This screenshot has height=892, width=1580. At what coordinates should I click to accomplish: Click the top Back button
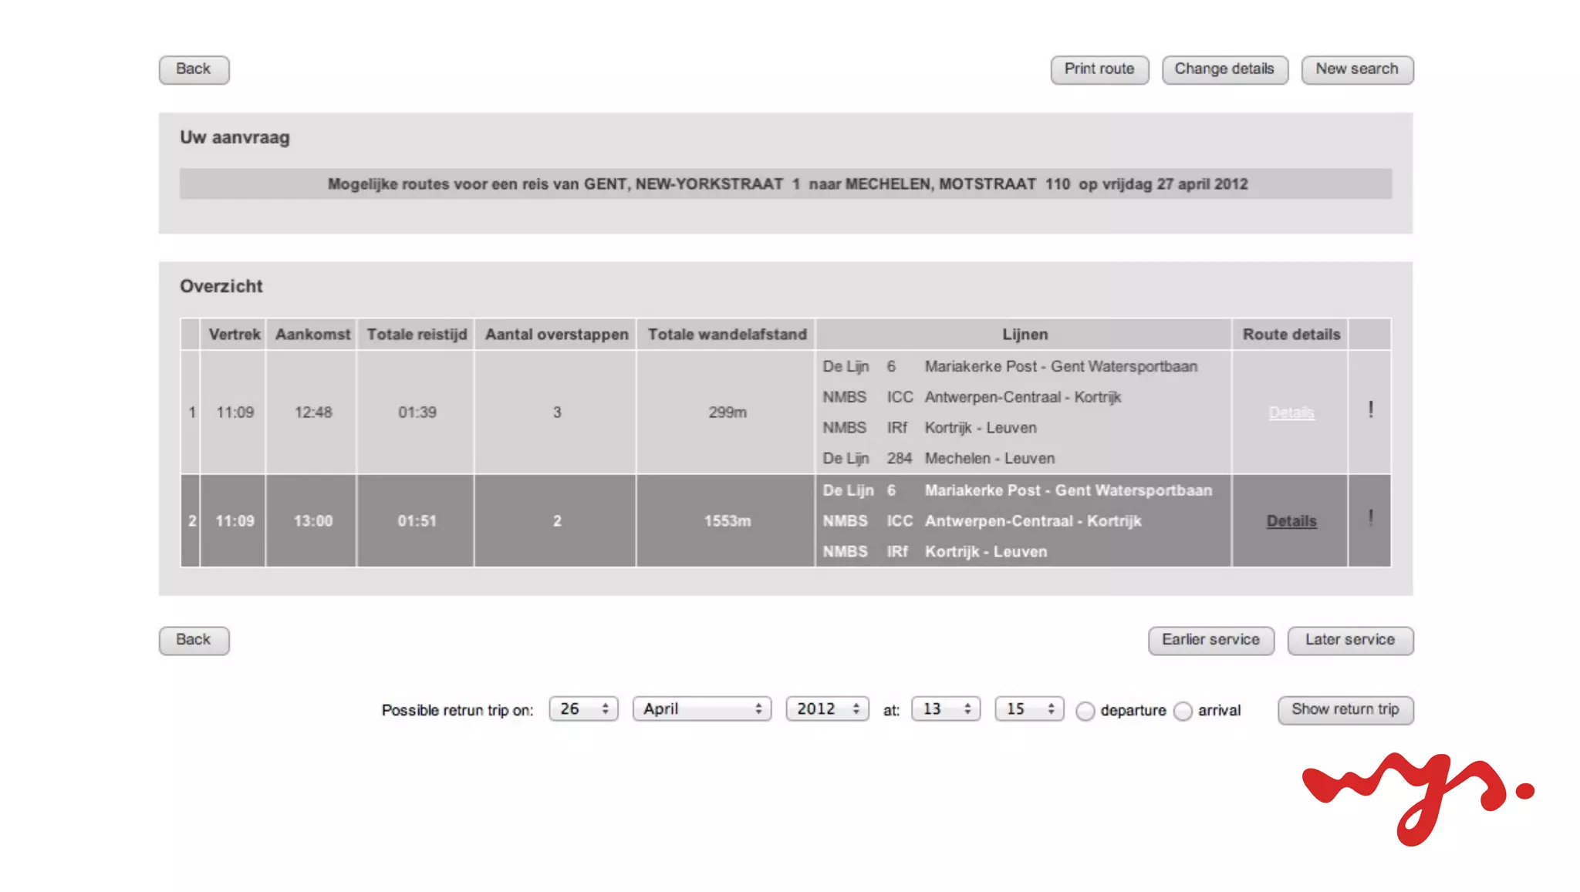tap(194, 69)
